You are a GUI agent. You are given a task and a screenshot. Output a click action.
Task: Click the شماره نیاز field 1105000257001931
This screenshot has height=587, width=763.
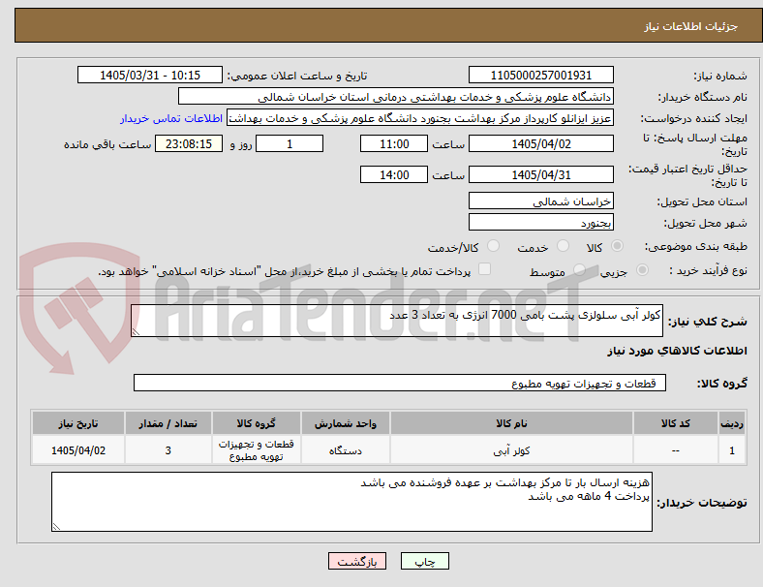(x=540, y=75)
